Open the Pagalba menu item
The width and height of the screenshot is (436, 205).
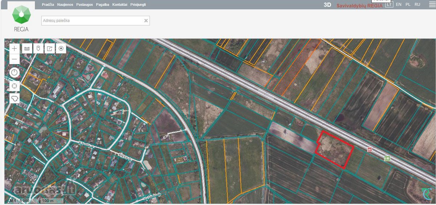102,5
